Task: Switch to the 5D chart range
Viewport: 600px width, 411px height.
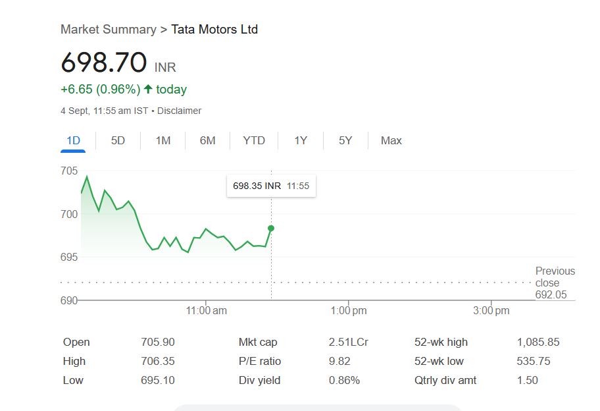Action: coord(118,140)
